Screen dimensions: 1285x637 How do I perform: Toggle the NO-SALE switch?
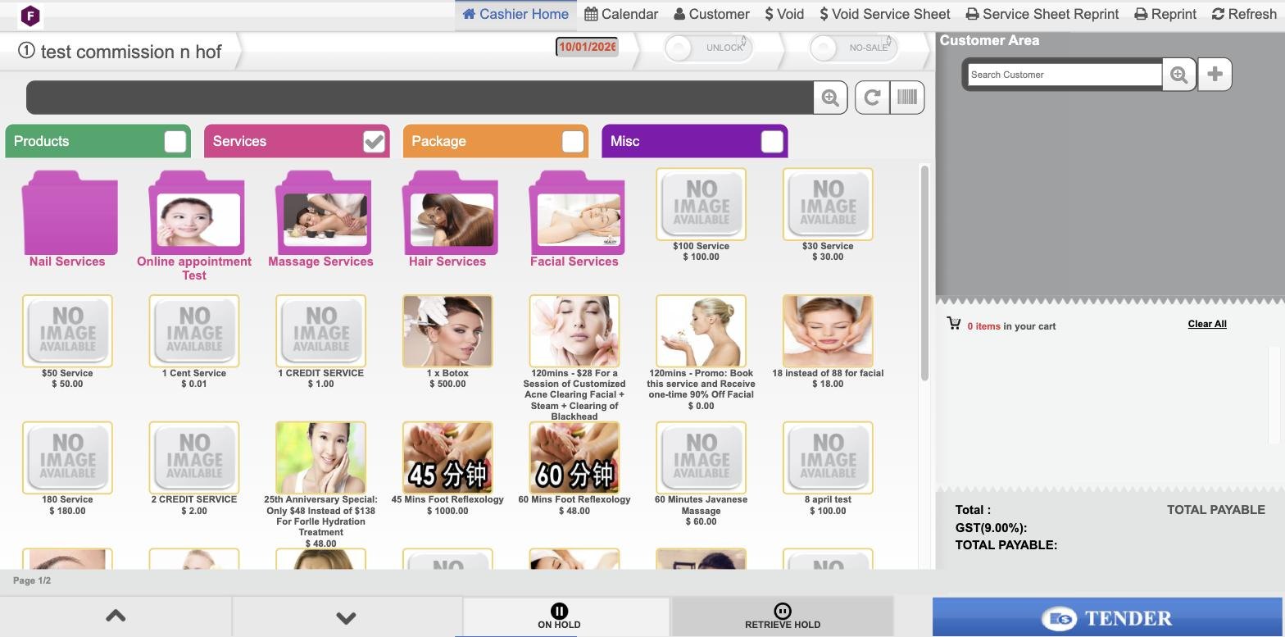point(853,48)
